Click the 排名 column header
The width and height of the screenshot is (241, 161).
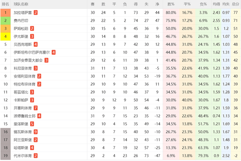[6, 4]
